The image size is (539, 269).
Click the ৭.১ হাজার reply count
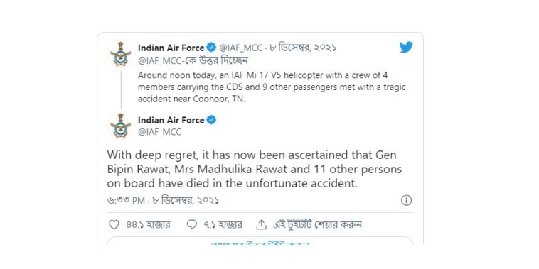[223, 225]
